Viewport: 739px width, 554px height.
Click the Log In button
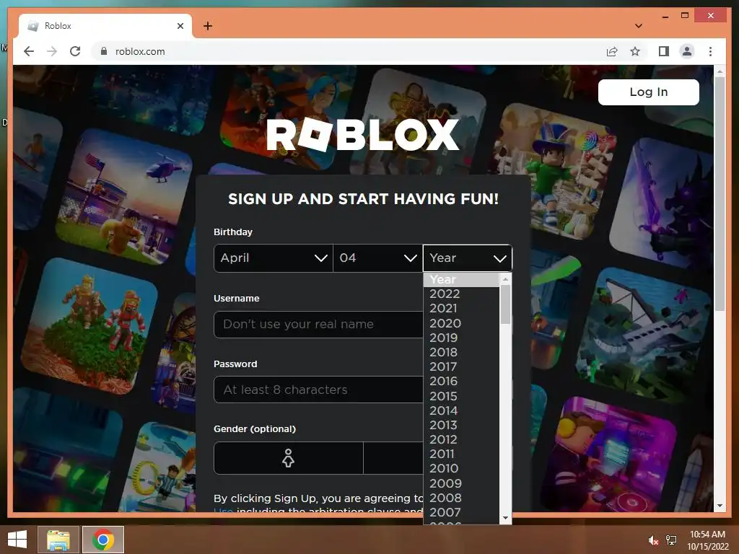[649, 92]
